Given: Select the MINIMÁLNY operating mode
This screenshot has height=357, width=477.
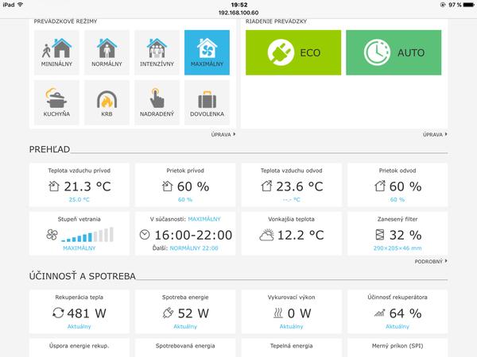Looking at the screenshot, I should coord(57,52).
